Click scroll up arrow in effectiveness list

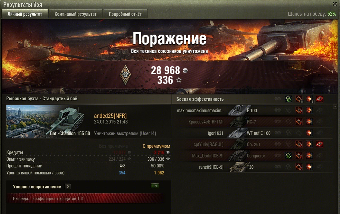tap(335, 107)
